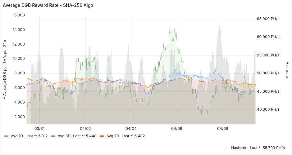The width and height of the screenshot is (292, 155).
Task: Toggle the Hashrate series legend label
Action: [x=240, y=148]
